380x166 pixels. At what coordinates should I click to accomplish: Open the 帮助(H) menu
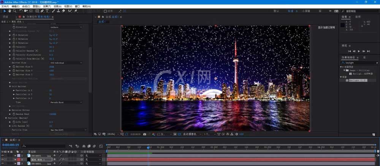(x=86, y=6)
